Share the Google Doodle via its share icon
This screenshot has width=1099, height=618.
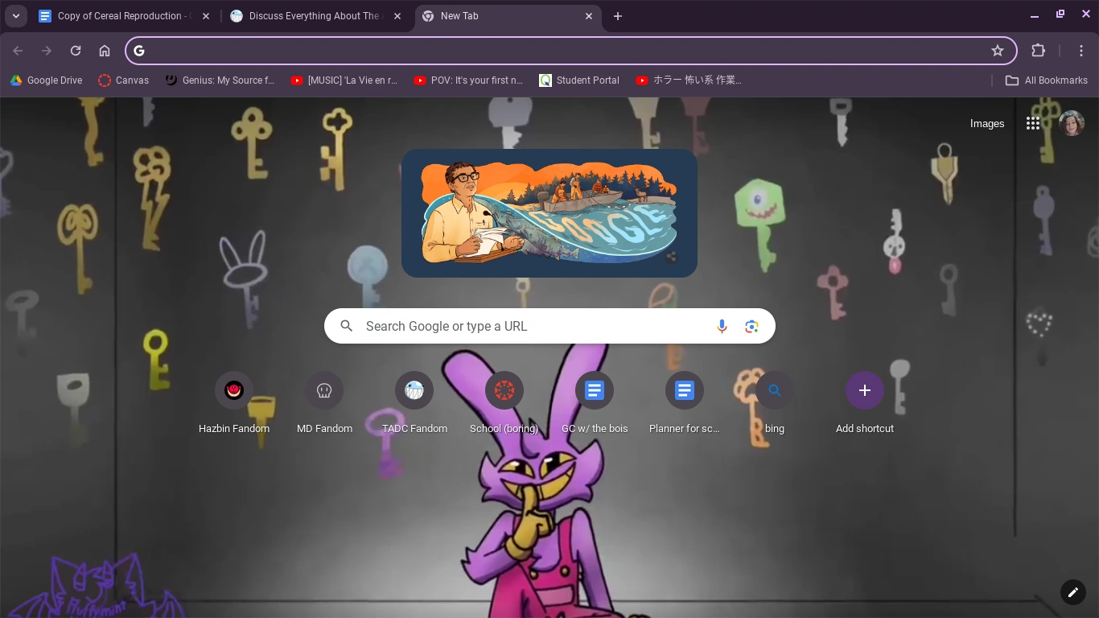point(672,257)
